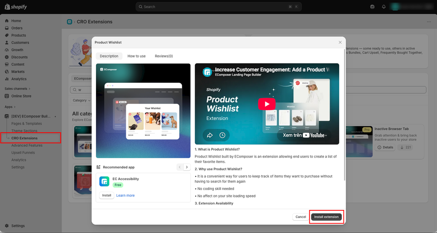Select CRO Extensions submenu item
Image resolution: width=437 pixels, height=233 pixels.
[24, 138]
